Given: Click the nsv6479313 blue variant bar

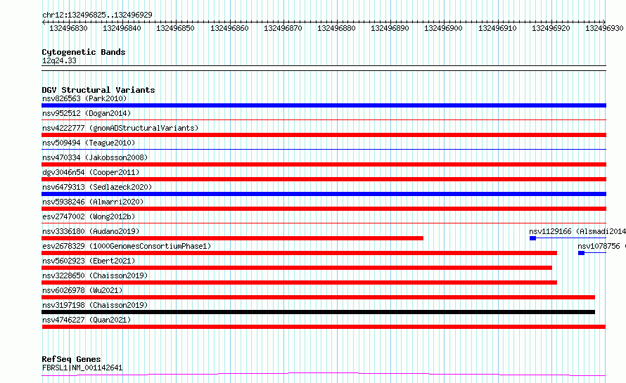Looking at the screenshot, I should pyautogui.click(x=324, y=194).
